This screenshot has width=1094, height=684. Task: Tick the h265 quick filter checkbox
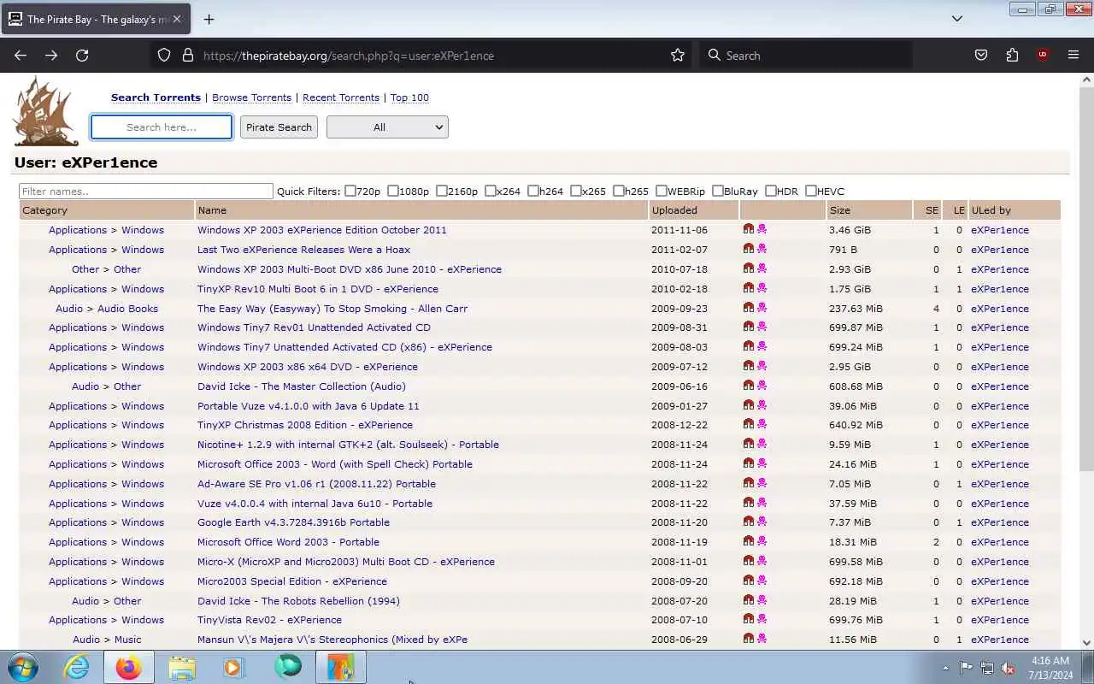619,191
